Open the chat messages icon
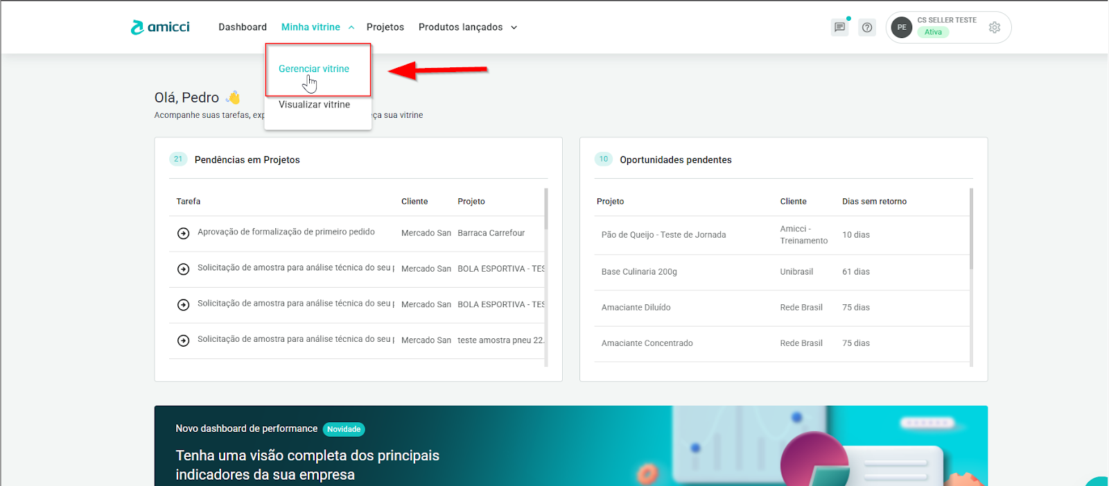 839,28
